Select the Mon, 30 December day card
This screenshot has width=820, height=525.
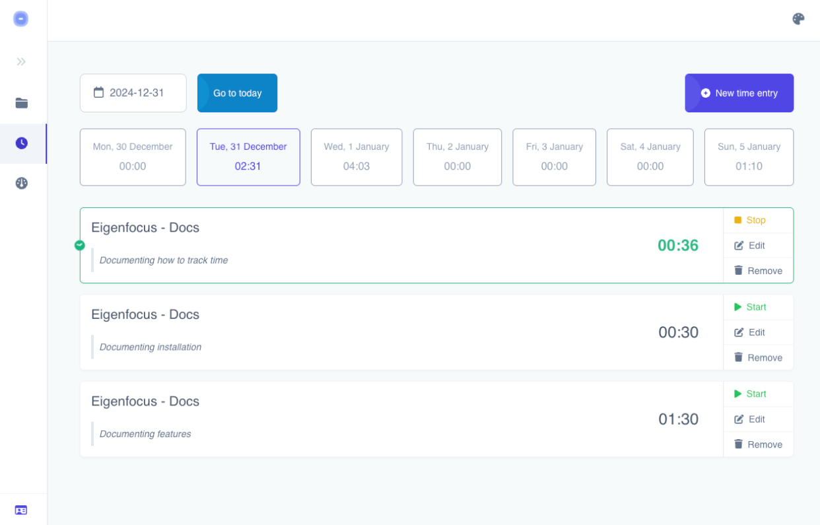133,157
